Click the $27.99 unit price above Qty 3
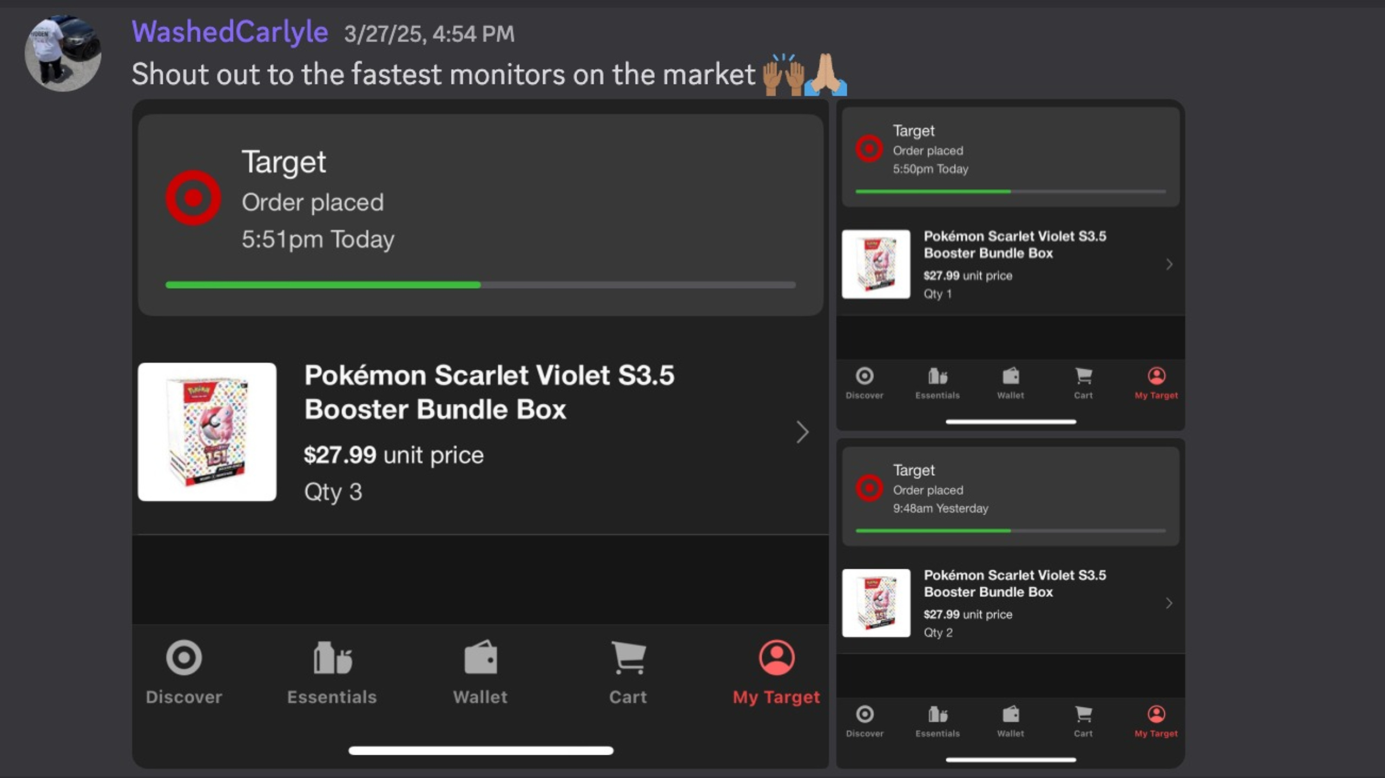 pyautogui.click(x=394, y=455)
